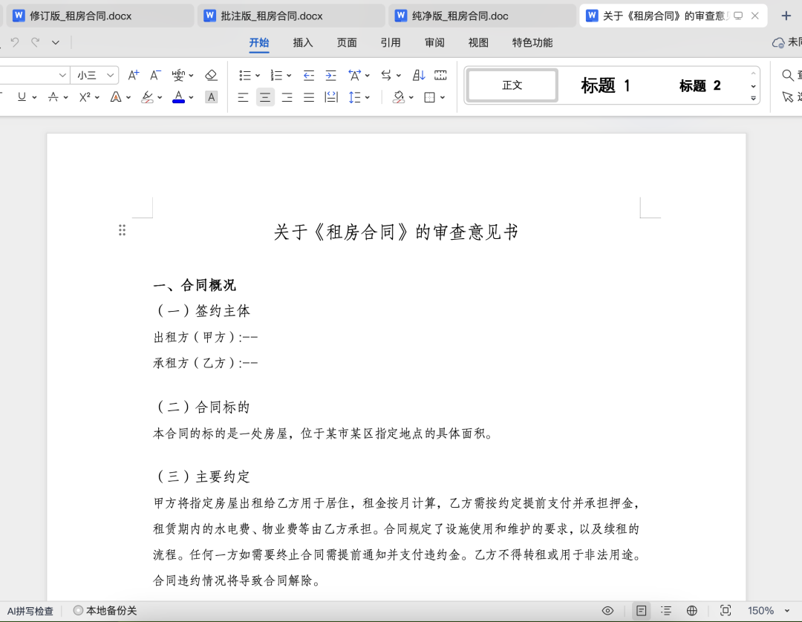The height and width of the screenshot is (622, 802).
Task: Apply borders to paragraph
Action: (x=430, y=97)
